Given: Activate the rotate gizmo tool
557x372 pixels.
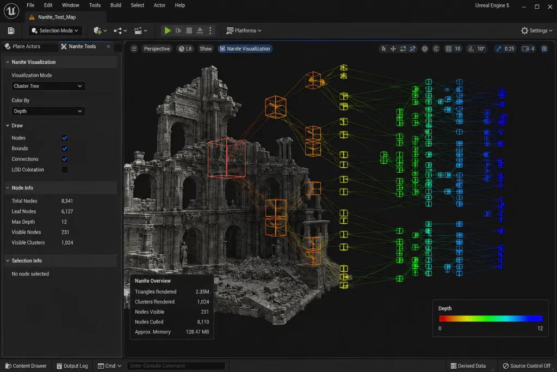Looking at the screenshot, I should [403, 48].
